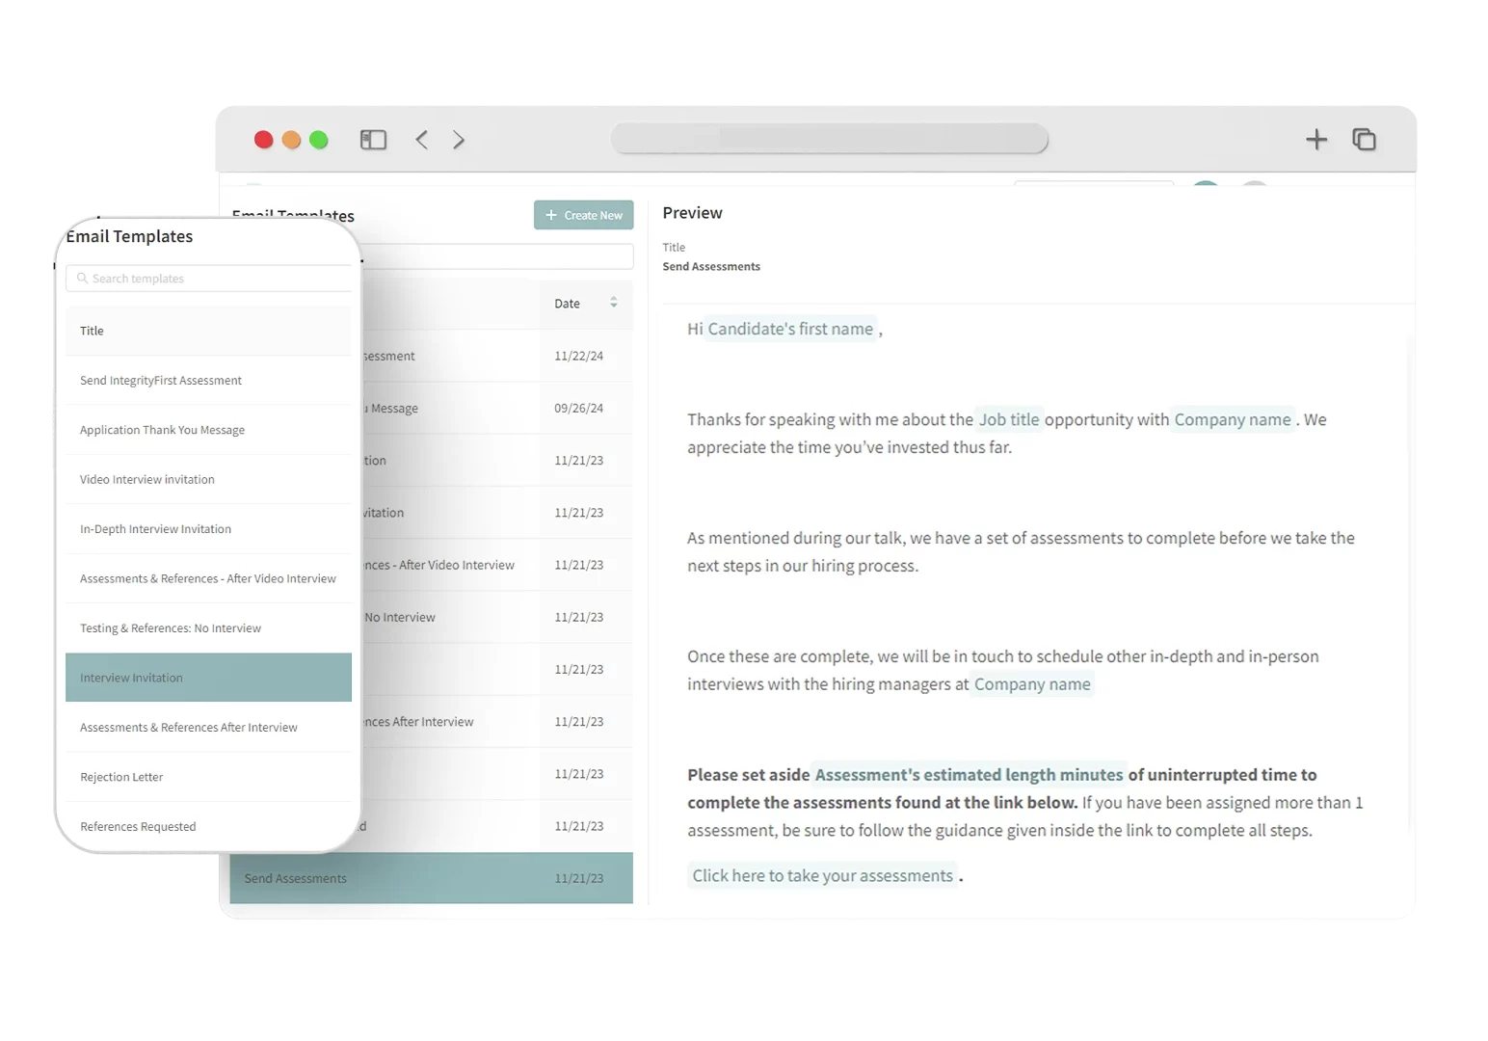
Task: Click the back navigation arrow in the browser toolbar
Action: tap(421, 139)
